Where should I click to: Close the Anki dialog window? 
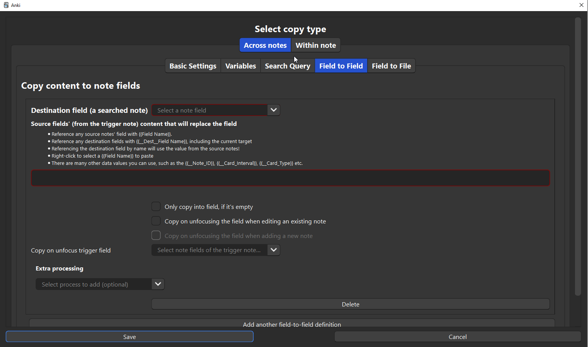pyautogui.click(x=581, y=5)
